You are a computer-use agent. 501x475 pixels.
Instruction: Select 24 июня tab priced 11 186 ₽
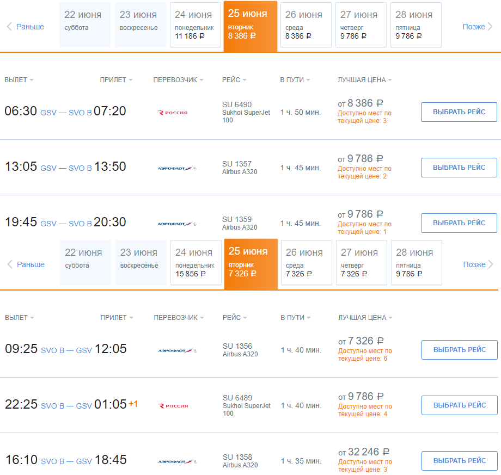click(x=195, y=25)
